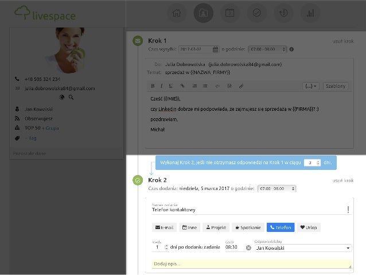Click the TOP 50 group label

click(x=33, y=128)
